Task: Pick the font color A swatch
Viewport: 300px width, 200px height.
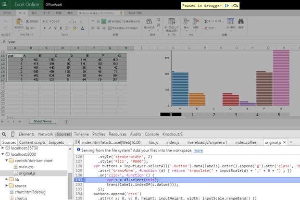Action: 83,28
